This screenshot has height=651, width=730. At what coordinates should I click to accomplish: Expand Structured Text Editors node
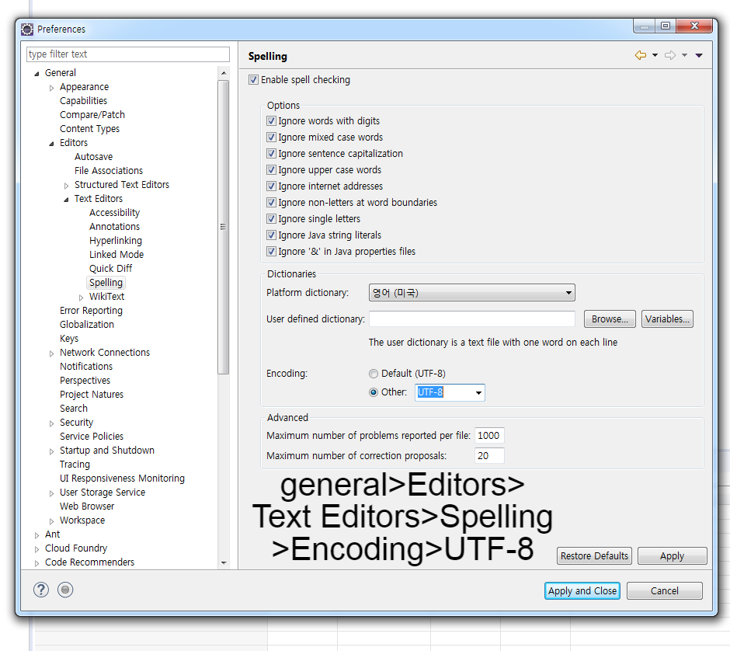pyautogui.click(x=67, y=186)
